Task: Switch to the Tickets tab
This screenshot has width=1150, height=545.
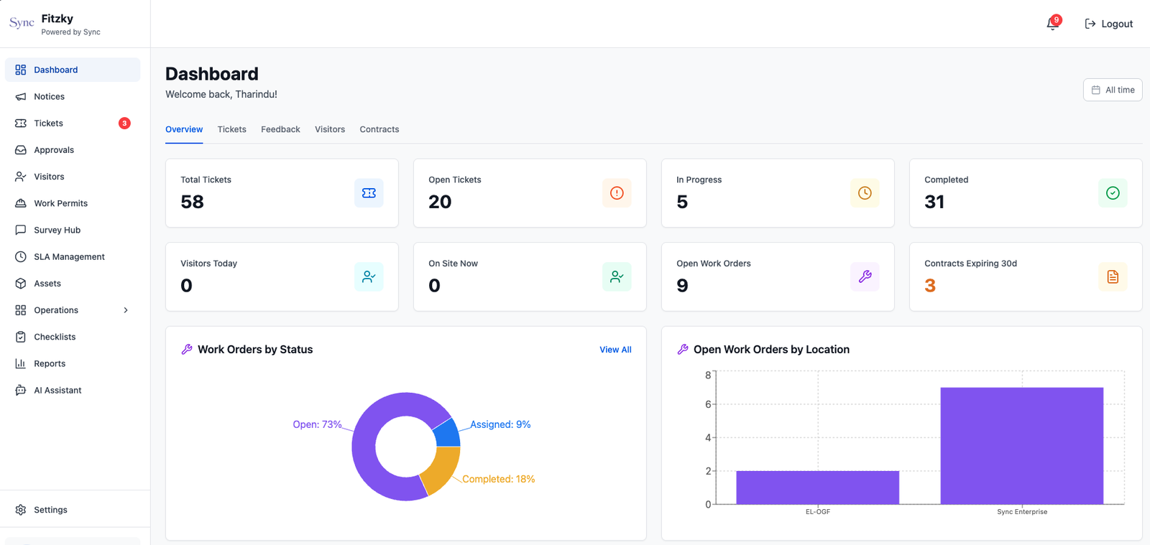Action: pos(231,129)
